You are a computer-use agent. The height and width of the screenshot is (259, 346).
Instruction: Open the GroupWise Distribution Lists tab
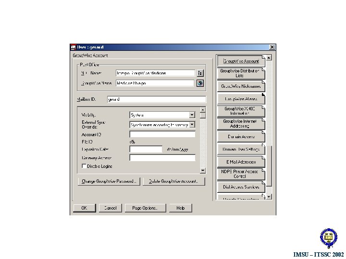tap(241, 73)
